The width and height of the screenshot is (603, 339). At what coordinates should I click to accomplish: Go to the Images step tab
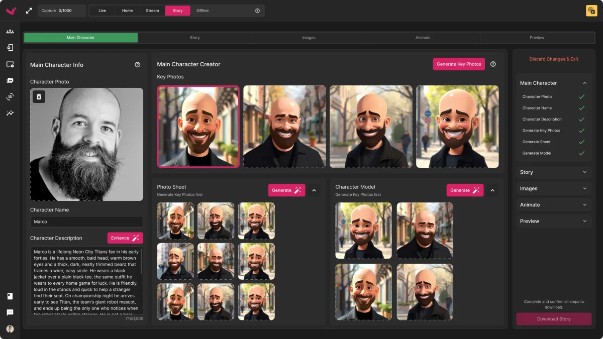pyautogui.click(x=309, y=38)
